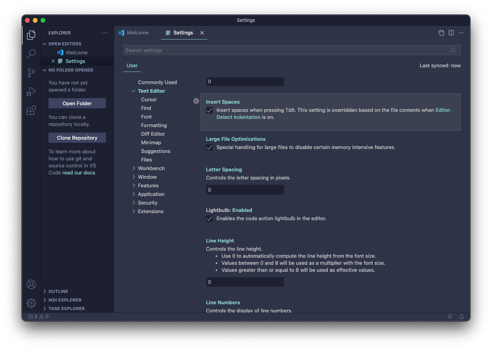
Task: Open the Explorer view in activity bar
Action: pyautogui.click(x=31, y=35)
